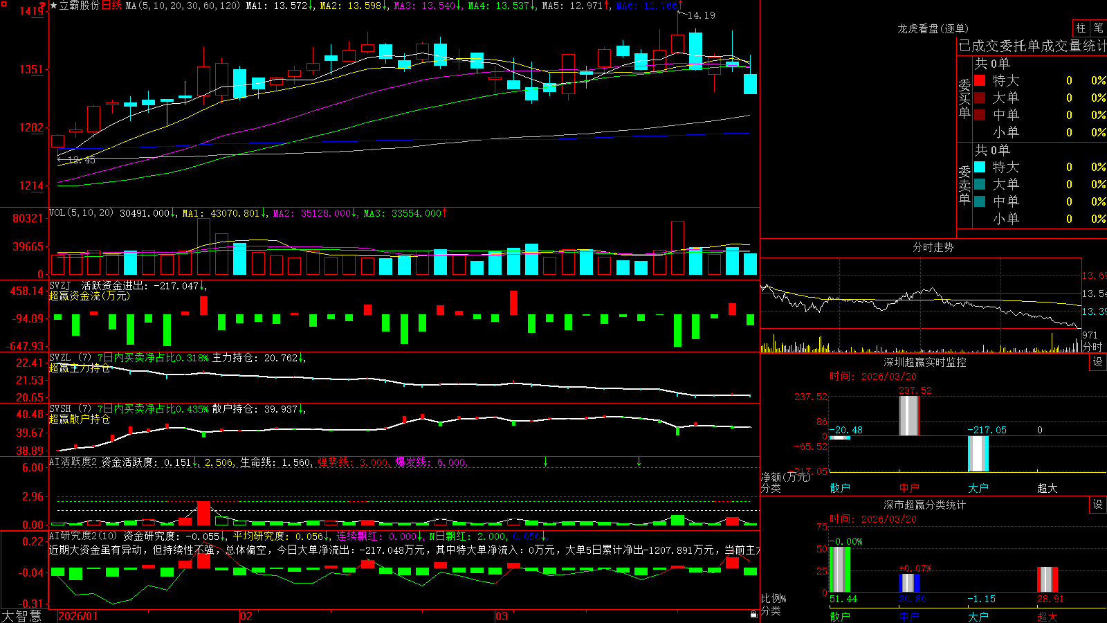This screenshot has width=1107, height=623.
Task: Click the small red square icon in top-left corner
Action: click(3, 3)
